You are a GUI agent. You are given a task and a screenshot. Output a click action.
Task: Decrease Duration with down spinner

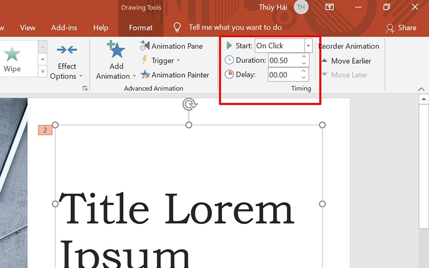tap(304, 63)
